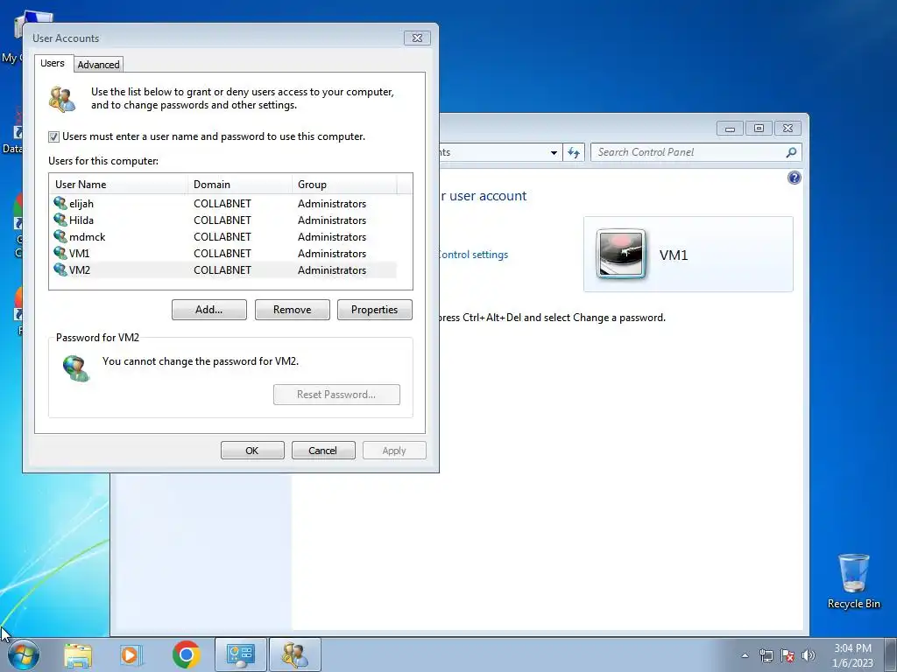Switch to Control Panel taskbar button

click(x=240, y=654)
